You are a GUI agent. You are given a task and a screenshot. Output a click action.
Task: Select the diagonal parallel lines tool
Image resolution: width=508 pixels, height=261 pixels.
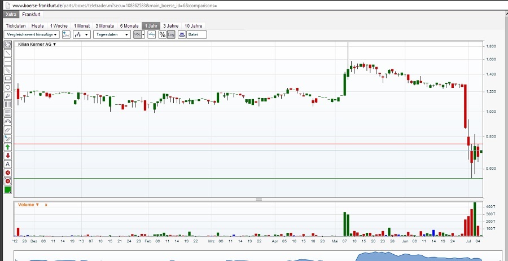(x=8, y=130)
